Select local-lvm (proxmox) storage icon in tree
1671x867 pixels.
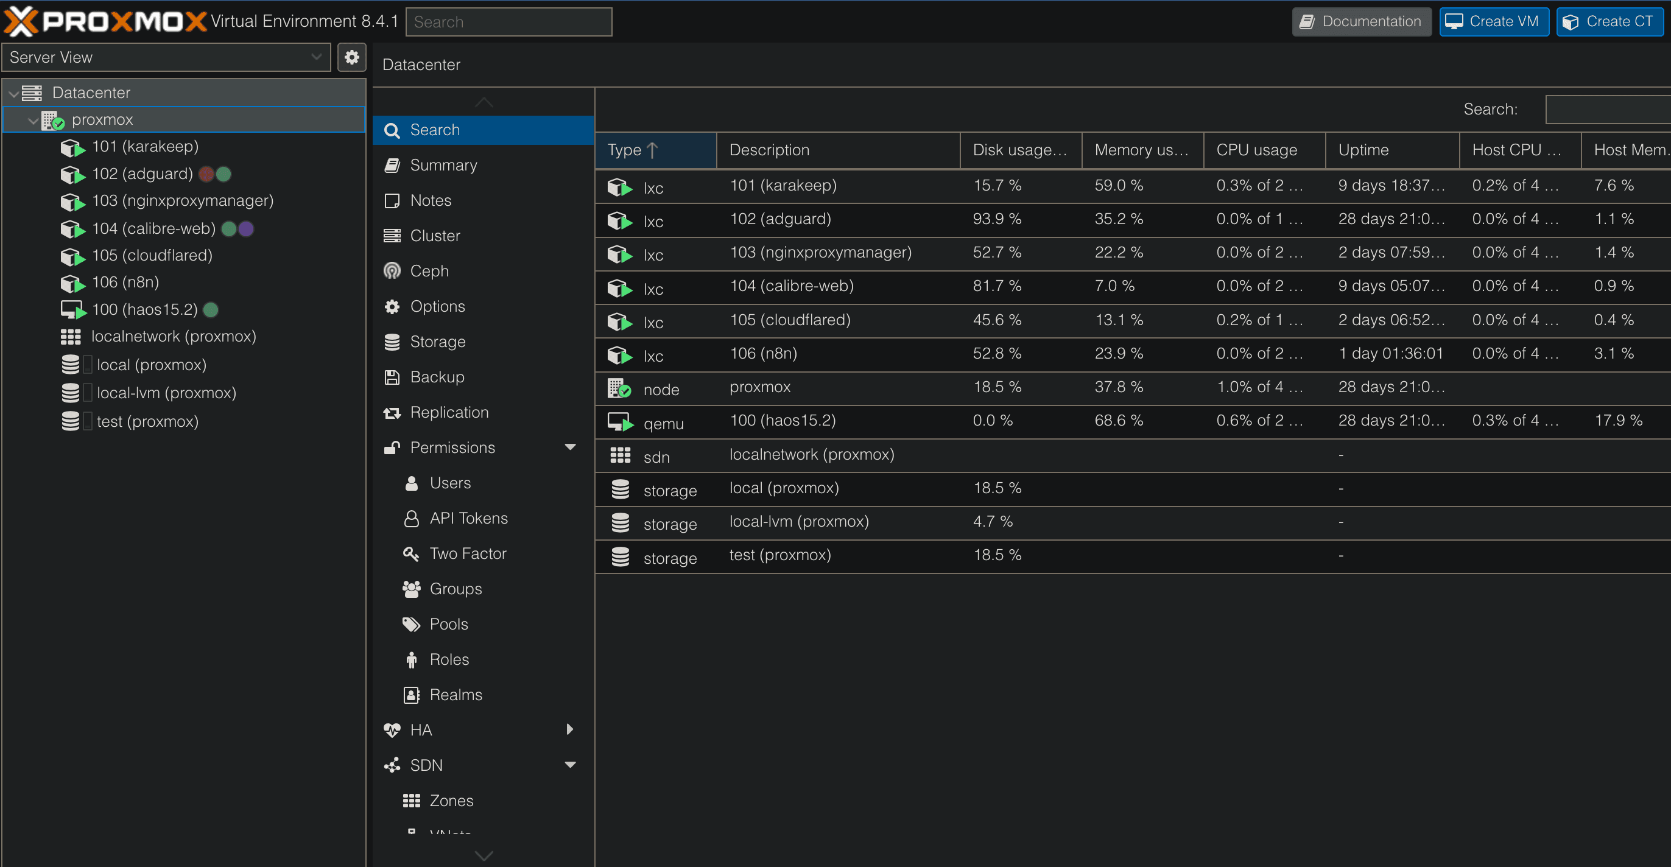[x=71, y=392]
